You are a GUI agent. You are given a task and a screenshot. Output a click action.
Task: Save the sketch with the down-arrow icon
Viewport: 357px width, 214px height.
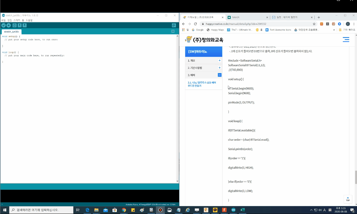[25, 25]
